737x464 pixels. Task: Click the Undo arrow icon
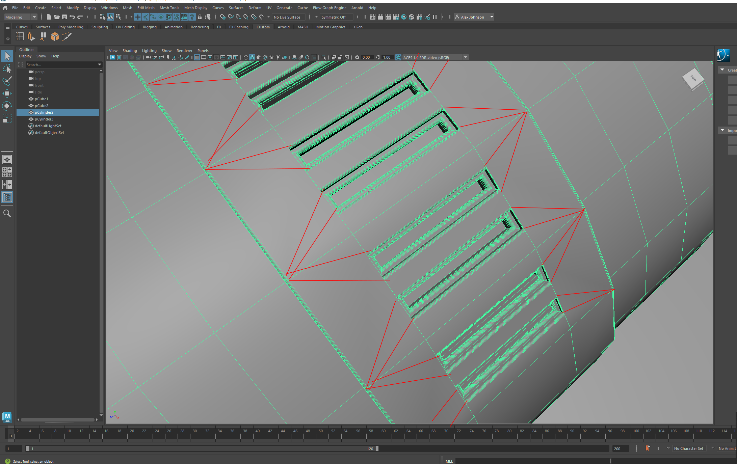[72, 17]
